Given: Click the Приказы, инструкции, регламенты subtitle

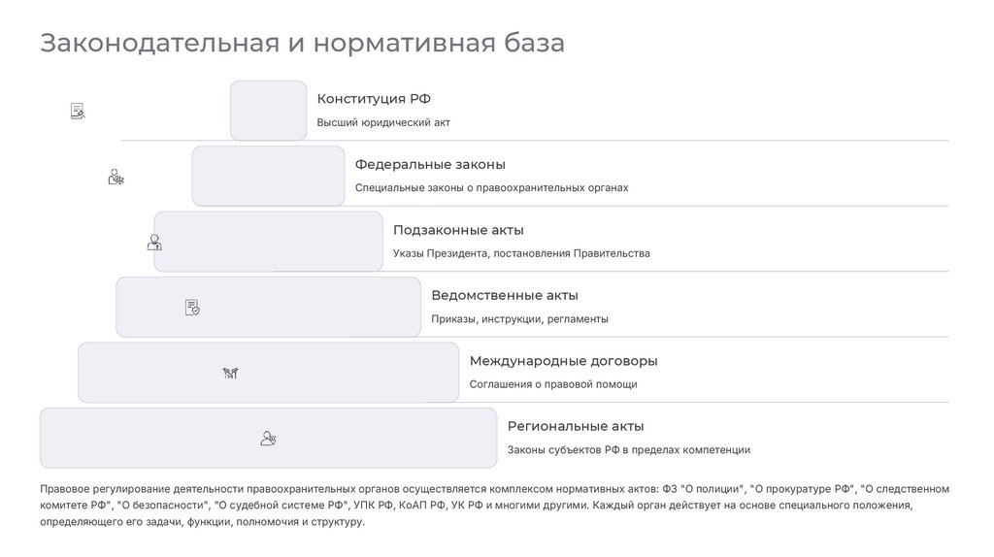Looking at the screenshot, I should 519,319.
